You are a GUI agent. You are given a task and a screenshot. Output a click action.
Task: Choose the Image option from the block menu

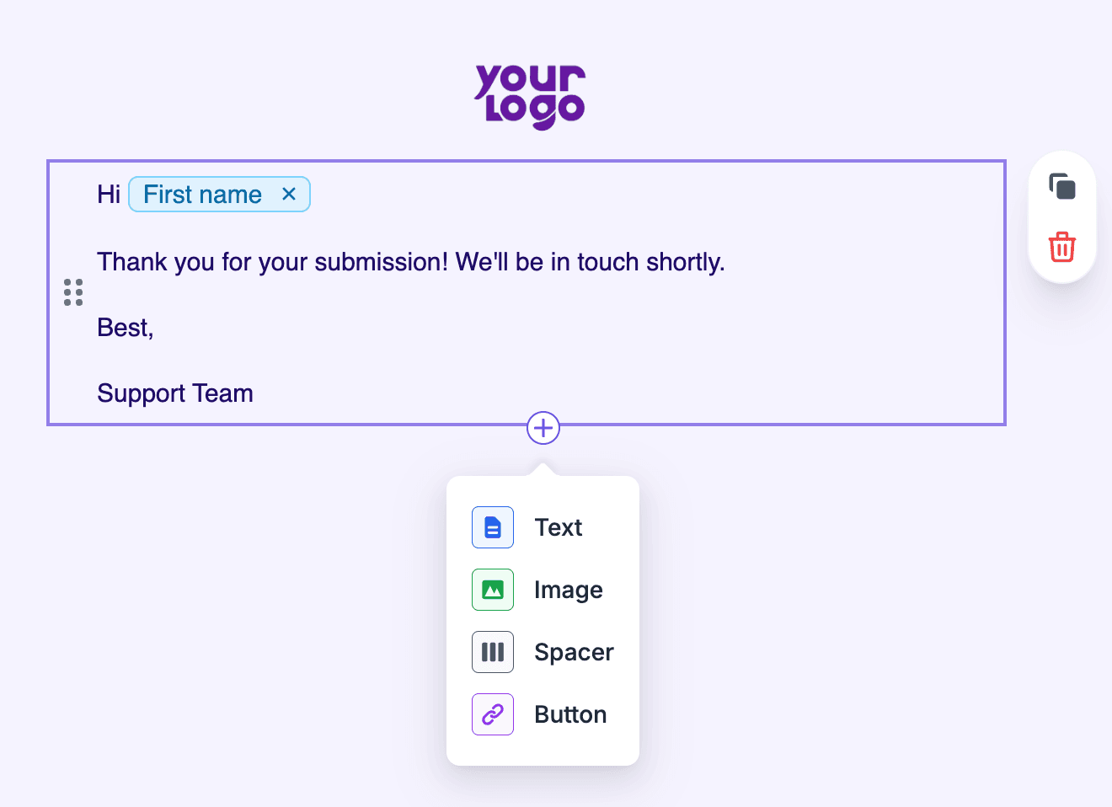[568, 589]
